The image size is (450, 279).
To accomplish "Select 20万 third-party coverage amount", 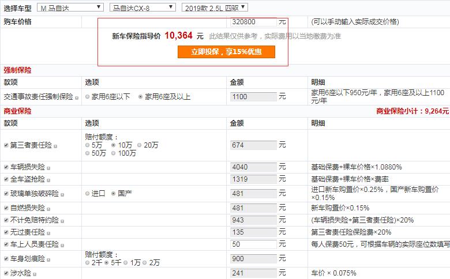I will pos(140,145).
